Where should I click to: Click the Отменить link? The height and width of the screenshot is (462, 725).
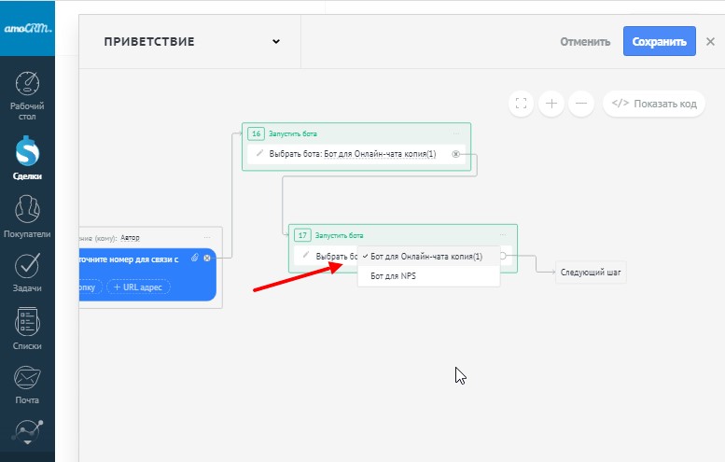pyautogui.click(x=585, y=42)
